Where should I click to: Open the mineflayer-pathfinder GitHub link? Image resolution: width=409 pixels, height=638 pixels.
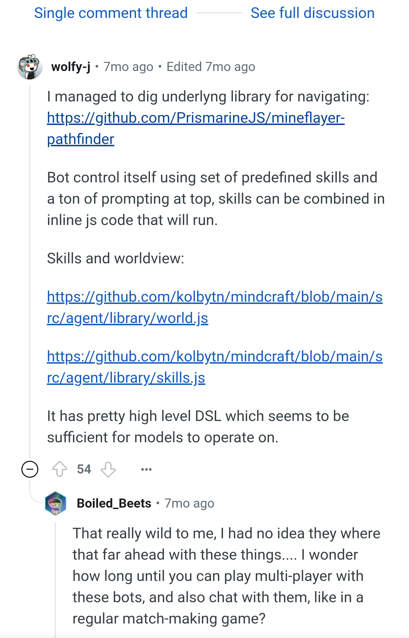[196, 128]
